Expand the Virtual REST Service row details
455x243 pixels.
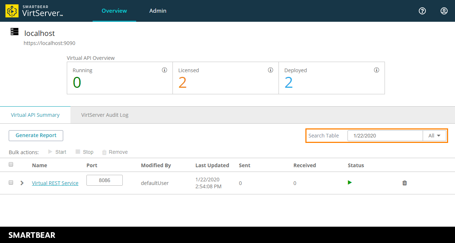pos(22,183)
